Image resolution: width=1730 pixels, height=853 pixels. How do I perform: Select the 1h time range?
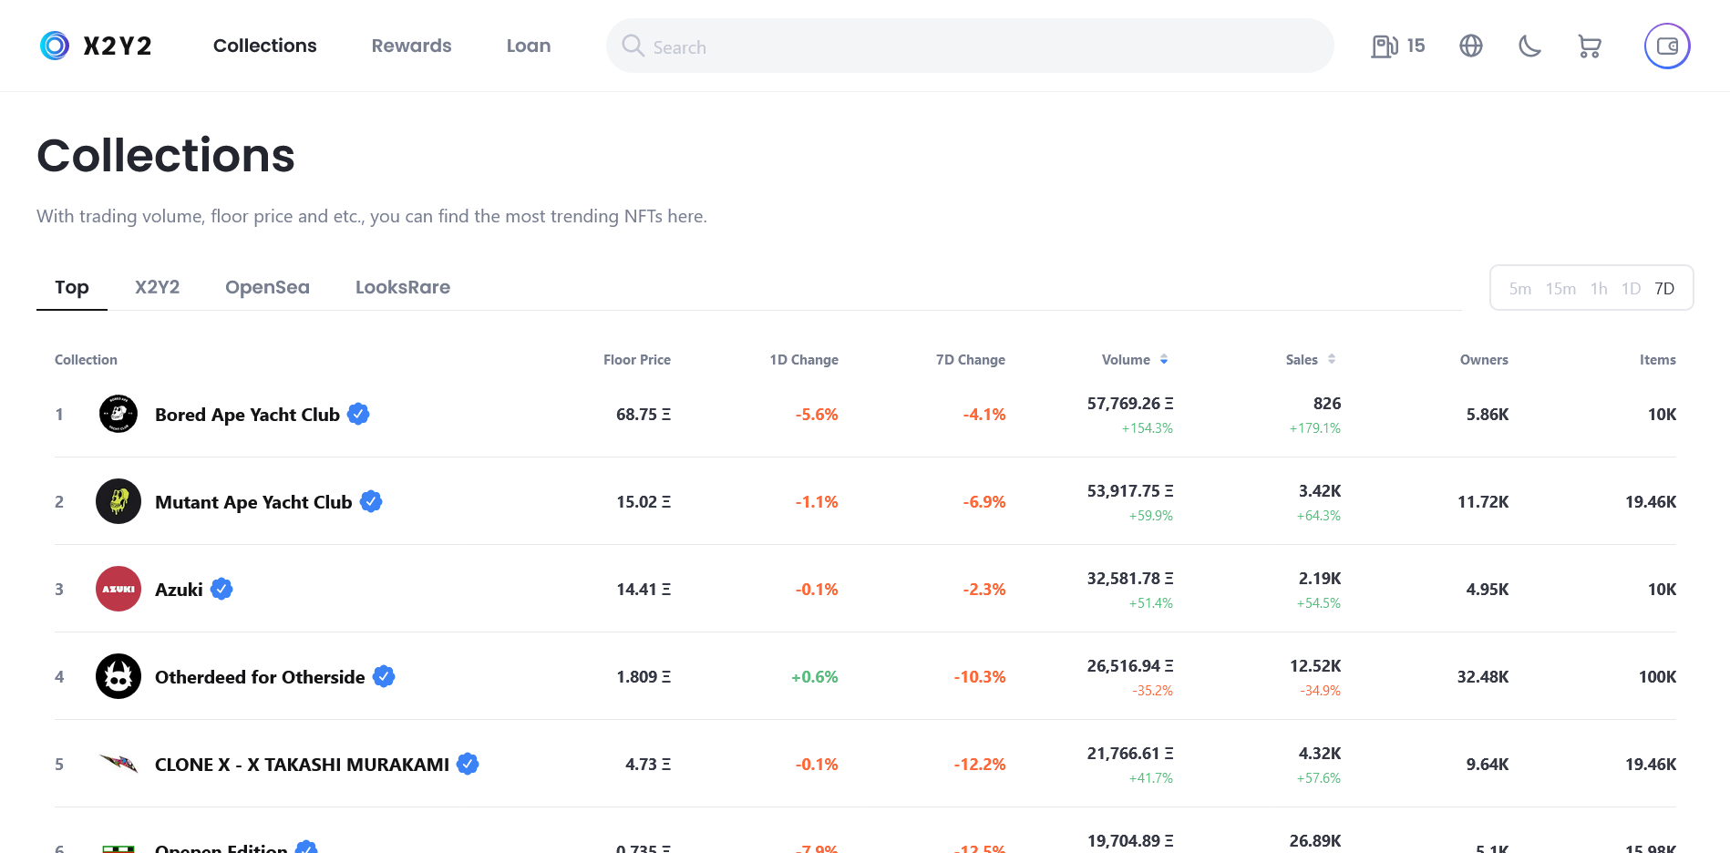click(x=1599, y=289)
